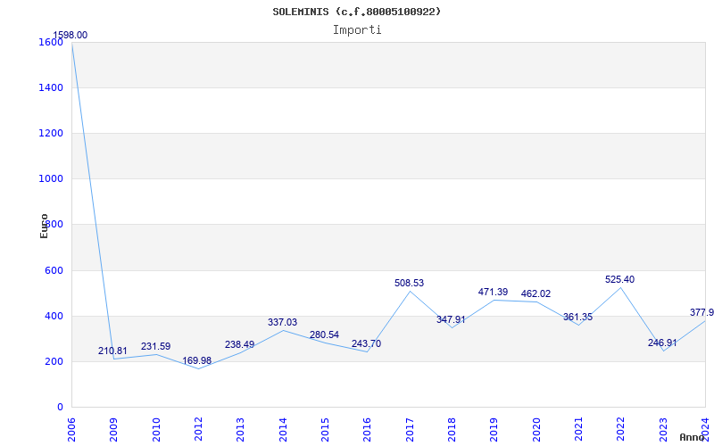Viewport: 714px width, 446px height.
Task: Click the 462.02 value label
Action: pyautogui.click(x=535, y=293)
